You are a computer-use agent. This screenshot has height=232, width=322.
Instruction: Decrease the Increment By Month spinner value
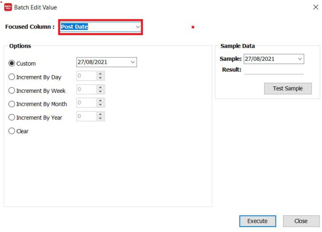[x=100, y=106]
